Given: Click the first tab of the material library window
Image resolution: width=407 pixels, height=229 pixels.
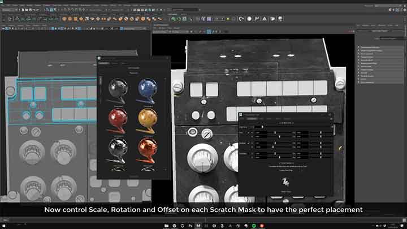Looking at the screenshot, I should (103, 63).
